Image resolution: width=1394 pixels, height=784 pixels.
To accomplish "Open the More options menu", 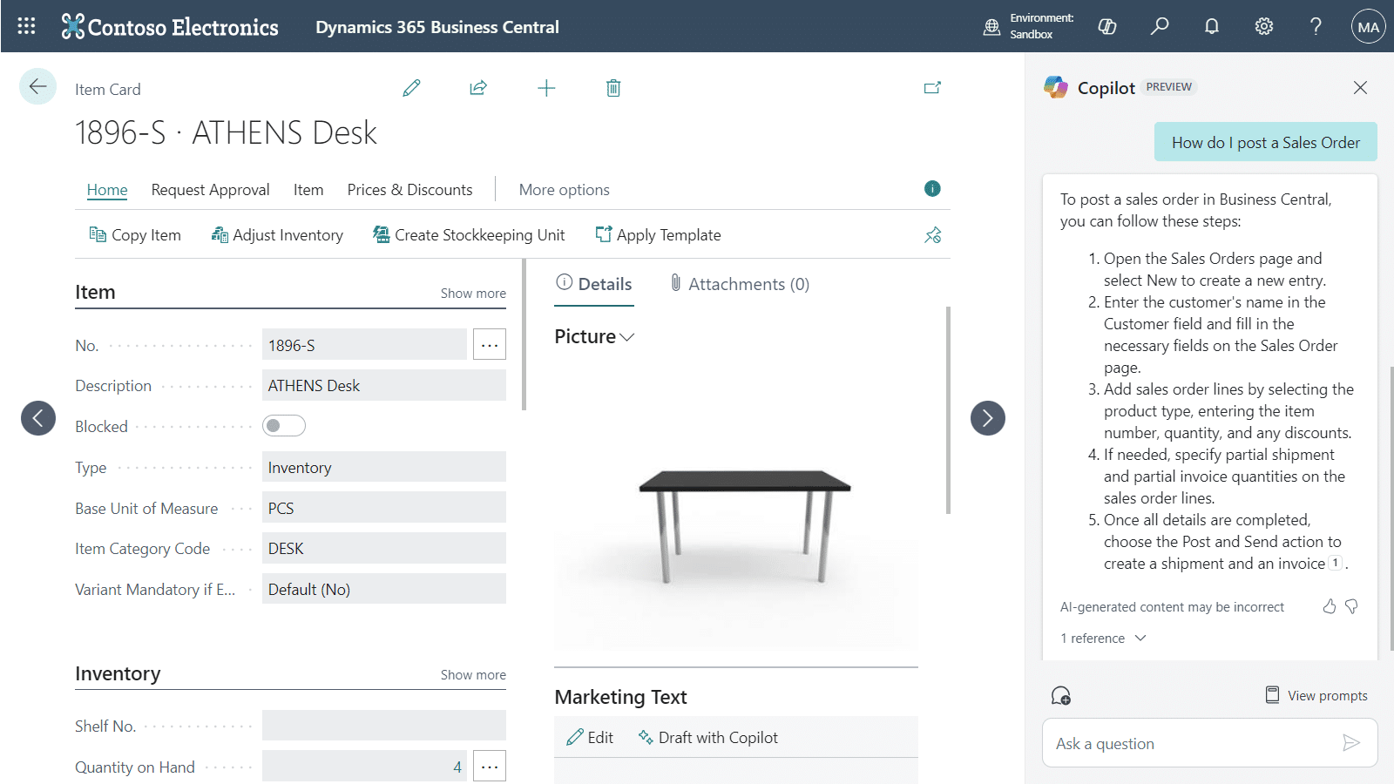I will pos(564,190).
